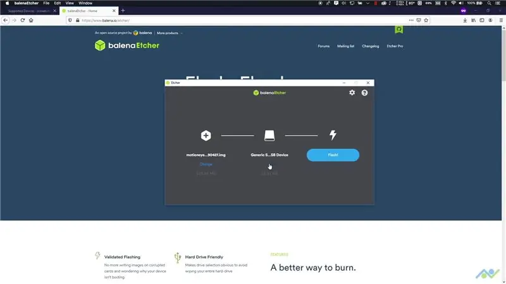Image resolution: width=506 pixels, height=284 pixels.
Task: Switch to the Supported Devices tab
Action: [x=29, y=11]
